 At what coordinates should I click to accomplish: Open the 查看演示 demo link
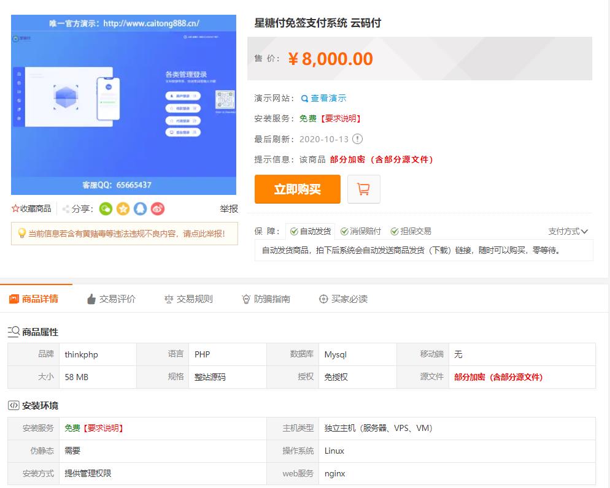(x=328, y=98)
